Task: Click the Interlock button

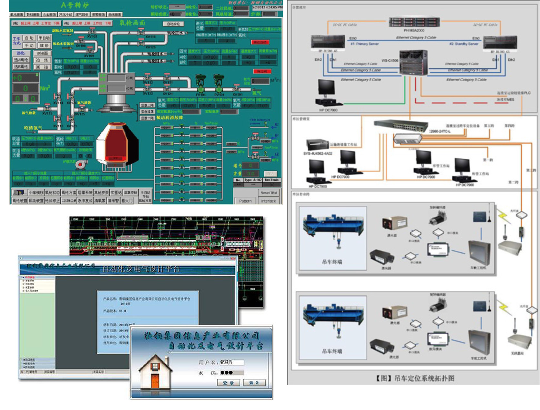Action: pos(268,201)
